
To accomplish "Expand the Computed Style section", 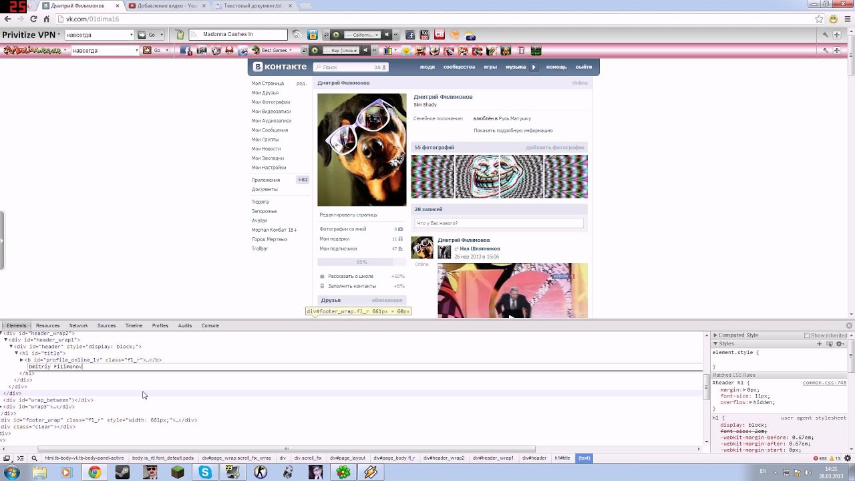I will pos(715,335).
